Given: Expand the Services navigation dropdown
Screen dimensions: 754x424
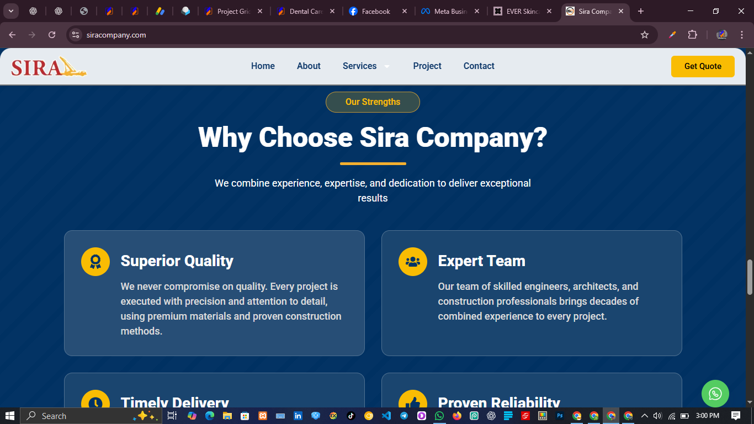Looking at the screenshot, I should click(x=366, y=66).
